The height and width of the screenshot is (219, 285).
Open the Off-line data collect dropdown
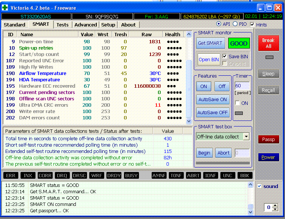pos(246,137)
